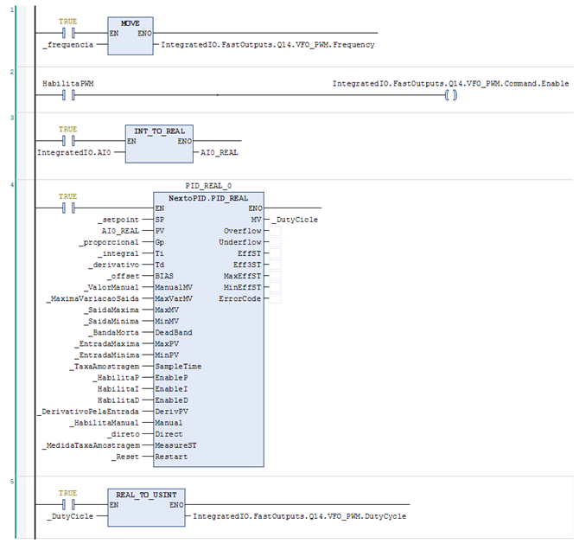
Task: Select the TRUE contact before INT_TO_REAL
Action: 68,139
